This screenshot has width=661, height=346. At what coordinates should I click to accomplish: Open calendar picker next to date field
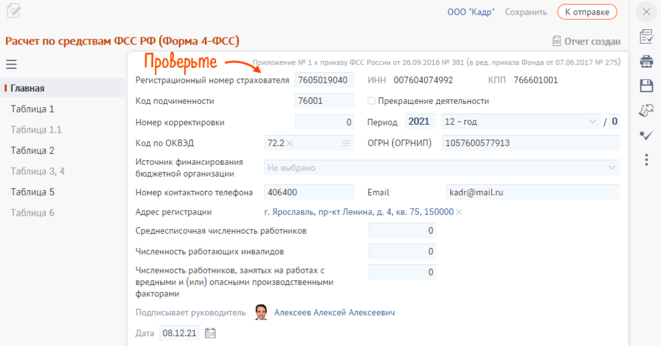[x=210, y=333]
